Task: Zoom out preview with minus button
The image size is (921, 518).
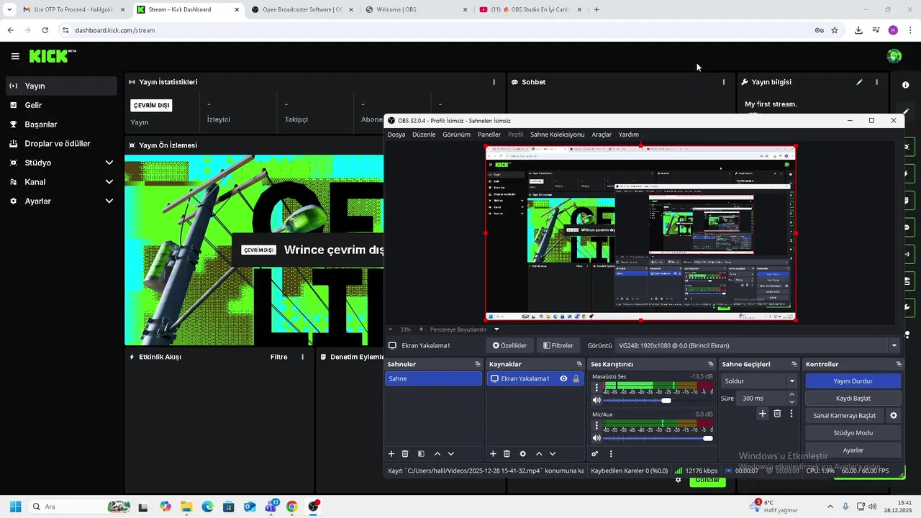Action: pyautogui.click(x=390, y=330)
